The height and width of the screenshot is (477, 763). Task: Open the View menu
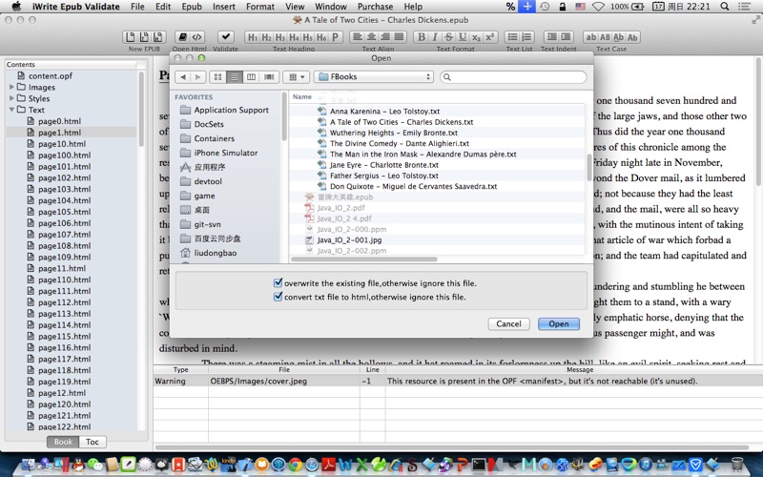click(295, 7)
